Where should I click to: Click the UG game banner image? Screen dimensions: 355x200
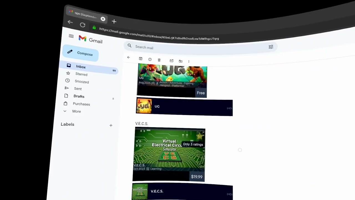pos(172,81)
